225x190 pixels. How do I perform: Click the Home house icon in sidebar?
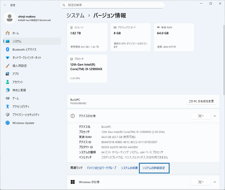tap(8, 33)
